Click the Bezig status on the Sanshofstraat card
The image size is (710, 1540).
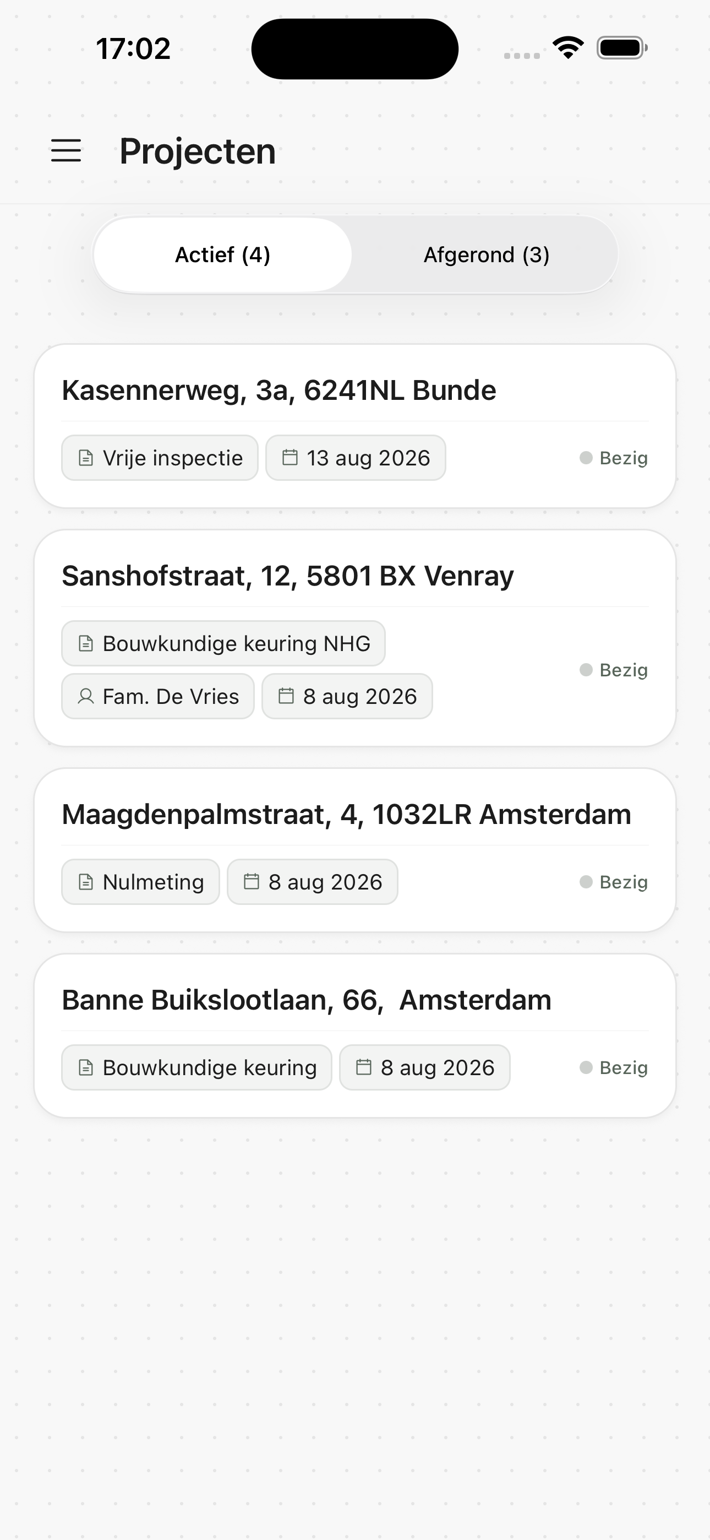(614, 670)
